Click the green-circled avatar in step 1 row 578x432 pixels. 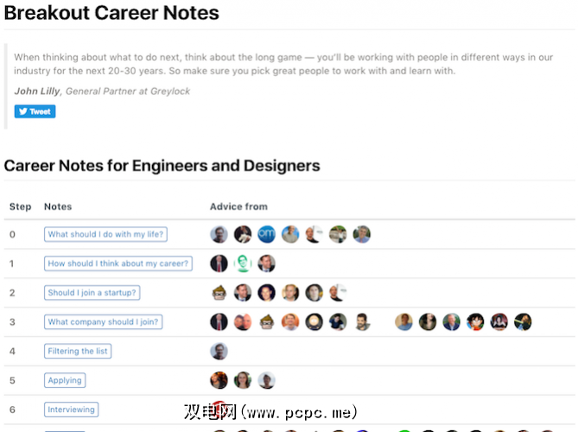click(243, 264)
